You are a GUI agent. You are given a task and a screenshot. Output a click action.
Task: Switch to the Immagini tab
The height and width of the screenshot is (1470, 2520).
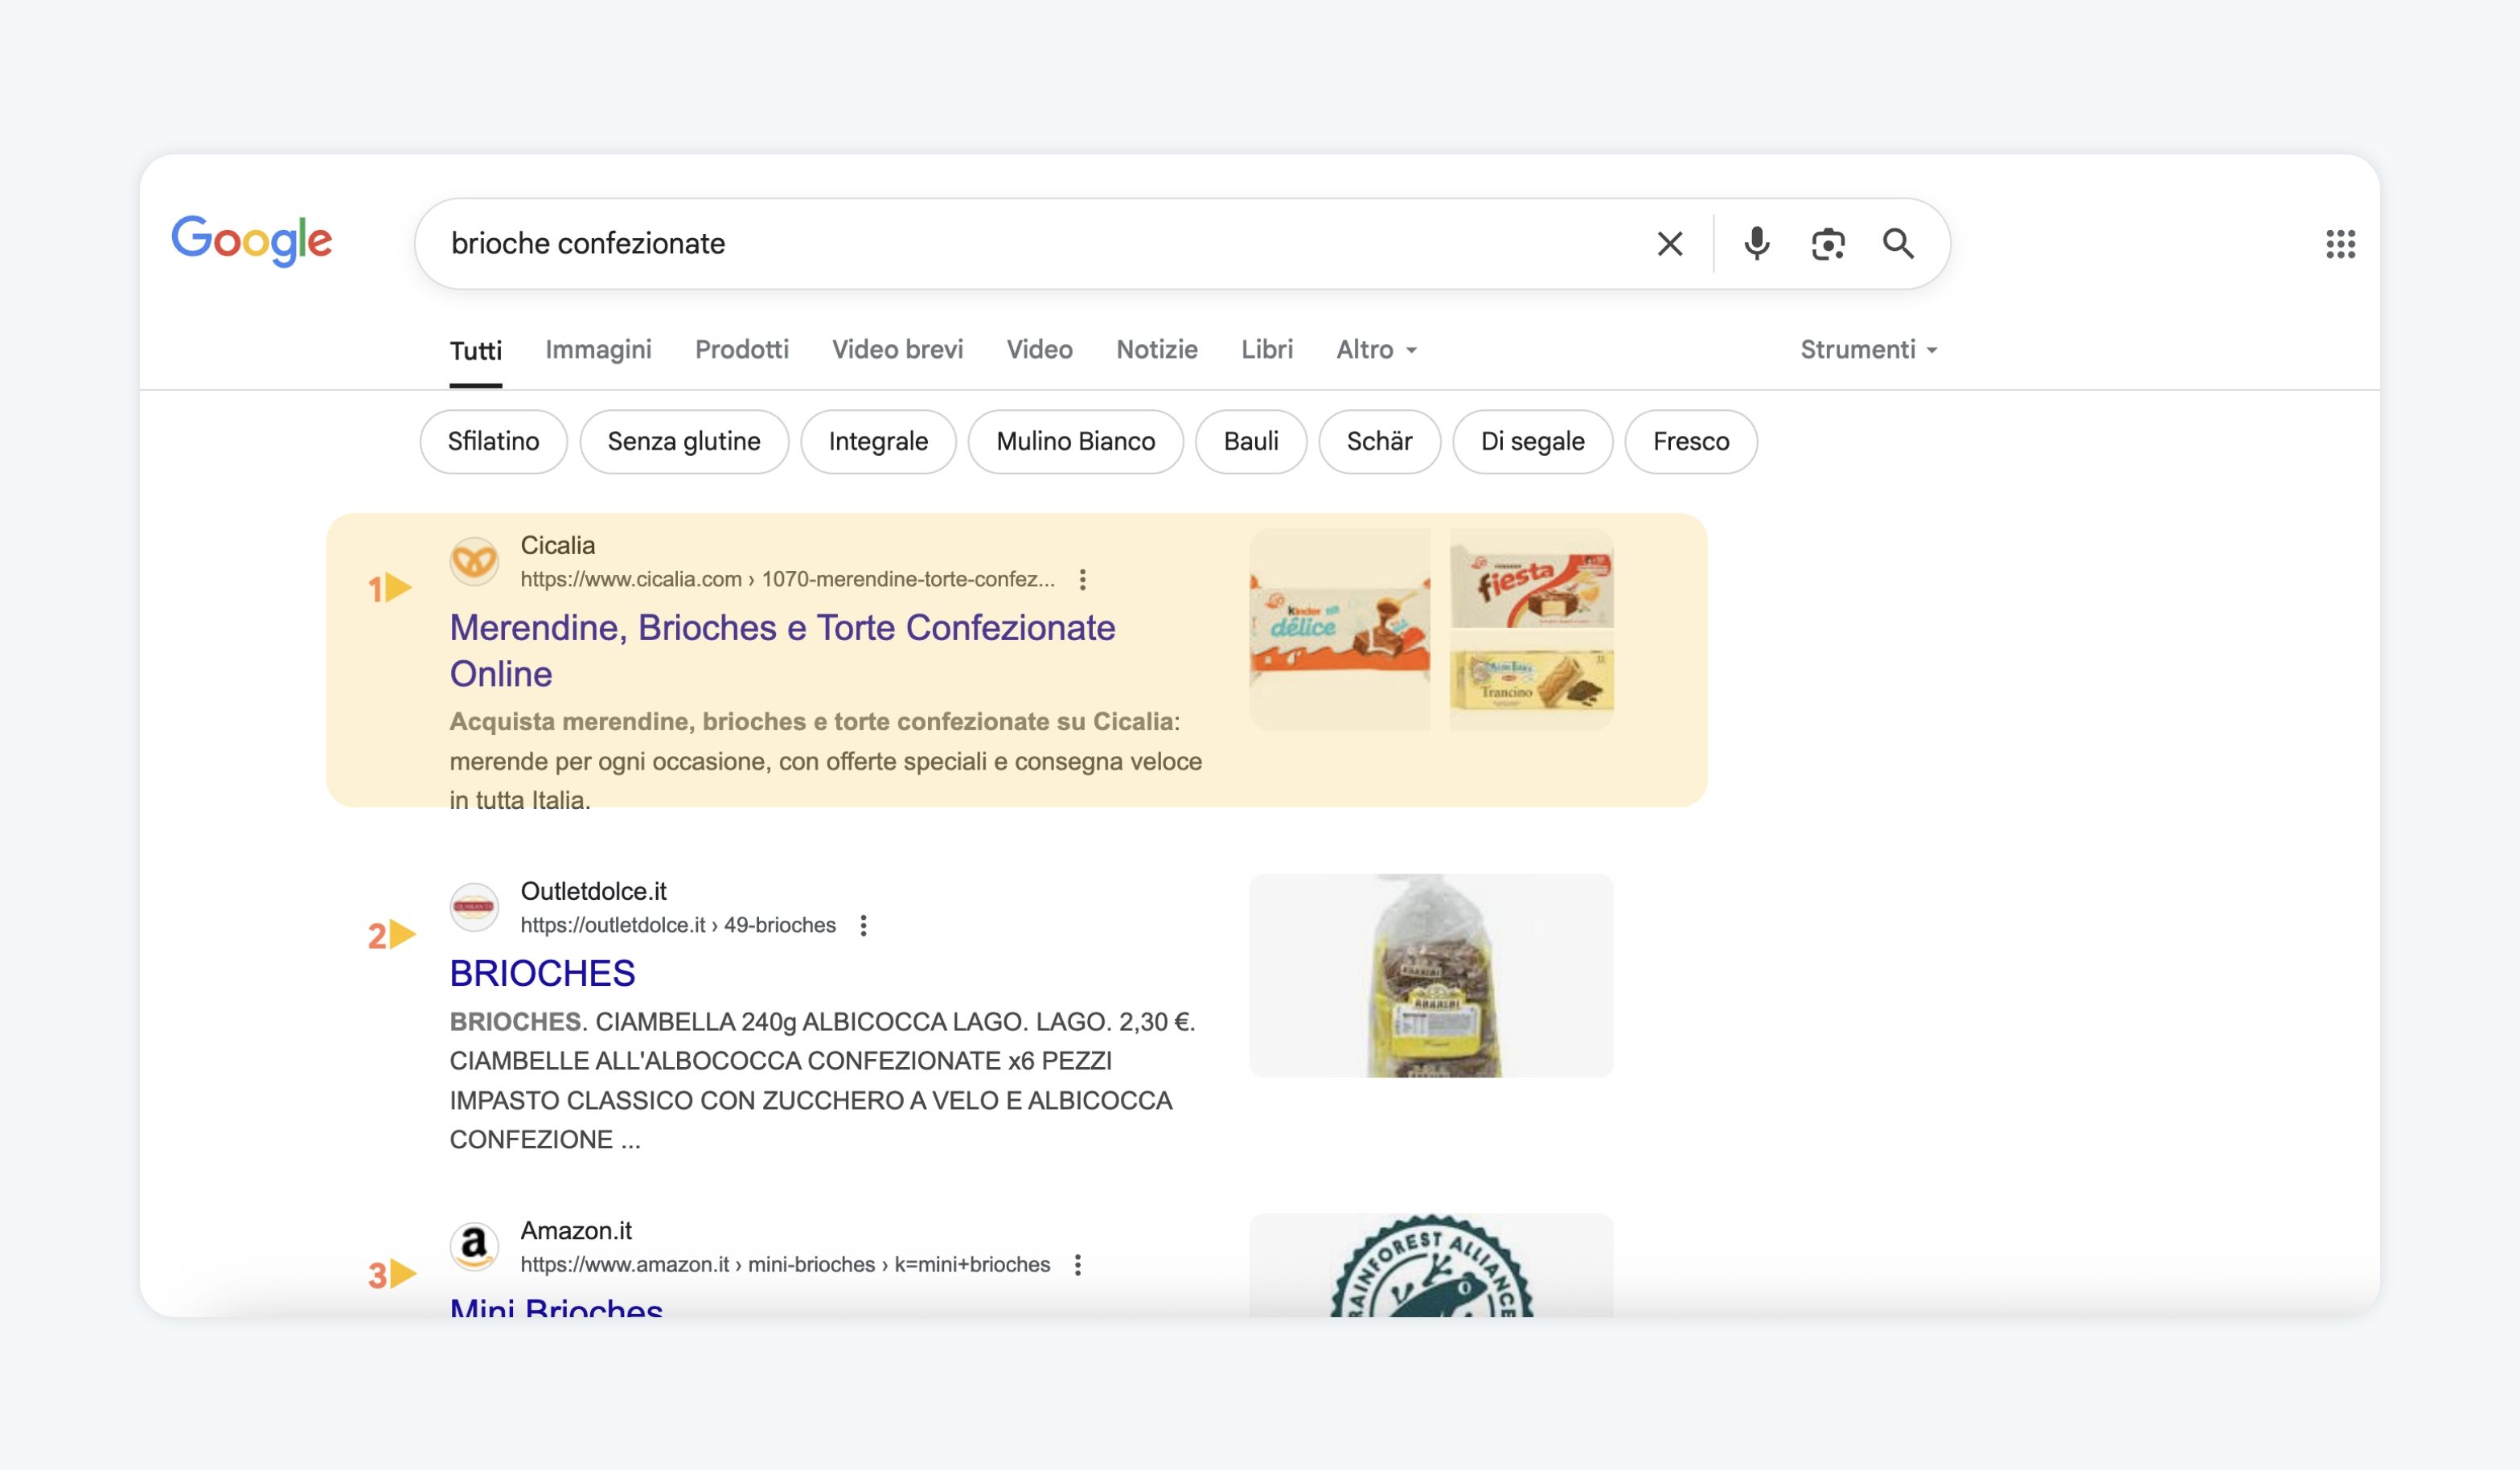(x=598, y=349)
